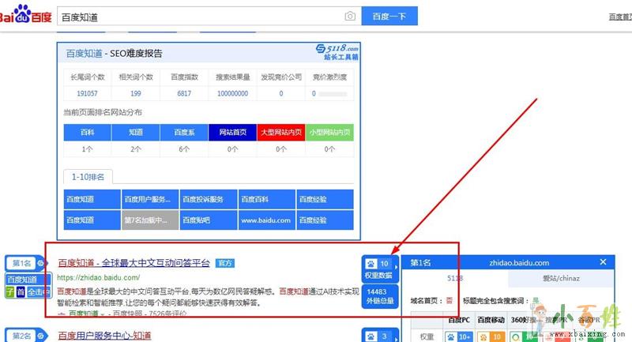Click the red 大型网站内页 category cell

(x=281, y=133)
